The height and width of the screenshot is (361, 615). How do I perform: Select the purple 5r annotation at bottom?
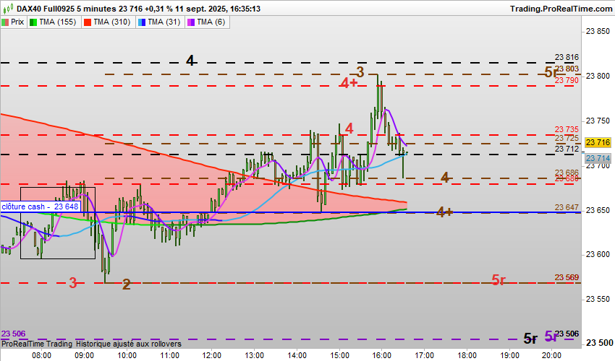click(x=551, y=336)
